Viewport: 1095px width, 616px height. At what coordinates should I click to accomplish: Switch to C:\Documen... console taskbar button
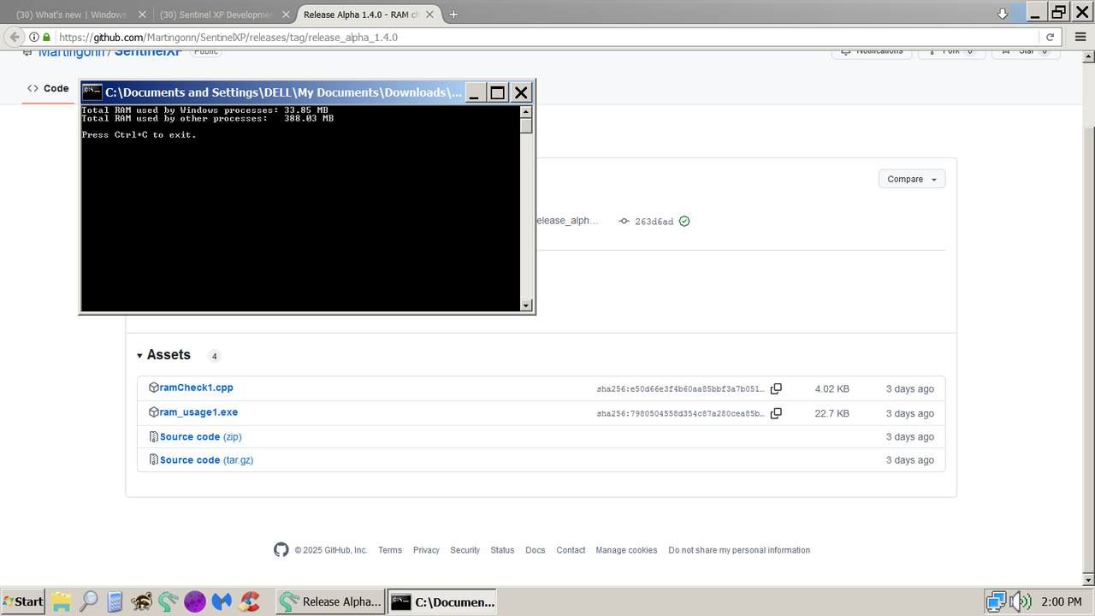click(x=442, y=601)
